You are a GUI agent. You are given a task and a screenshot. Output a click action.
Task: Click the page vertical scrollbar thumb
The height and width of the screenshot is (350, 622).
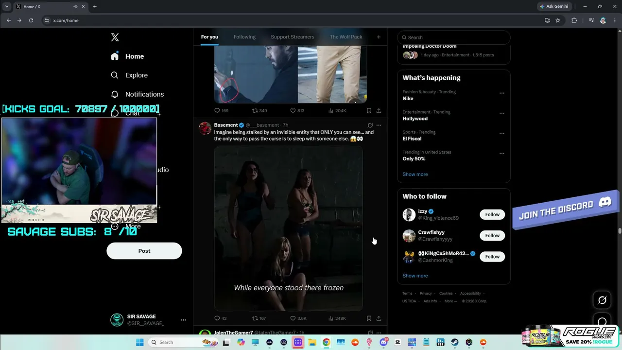[x=620, y=231]
